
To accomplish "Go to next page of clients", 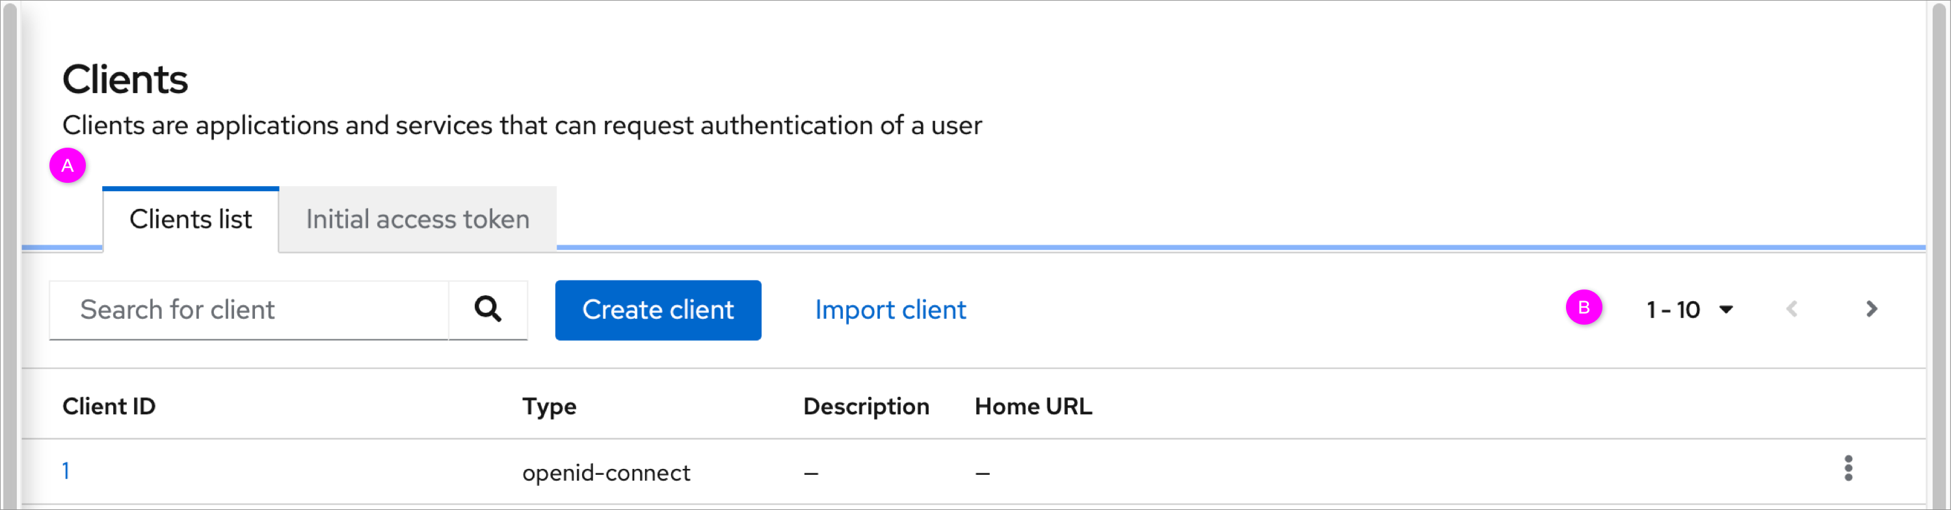I will point(1872,309).
